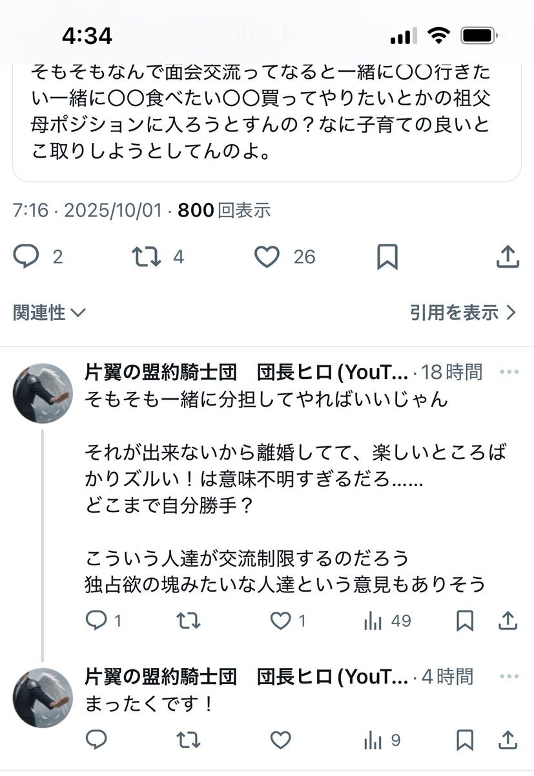The width and height of the screenshot is (534, 776).
Task: Repost the 18時間 comment
Action: point(189,621)
